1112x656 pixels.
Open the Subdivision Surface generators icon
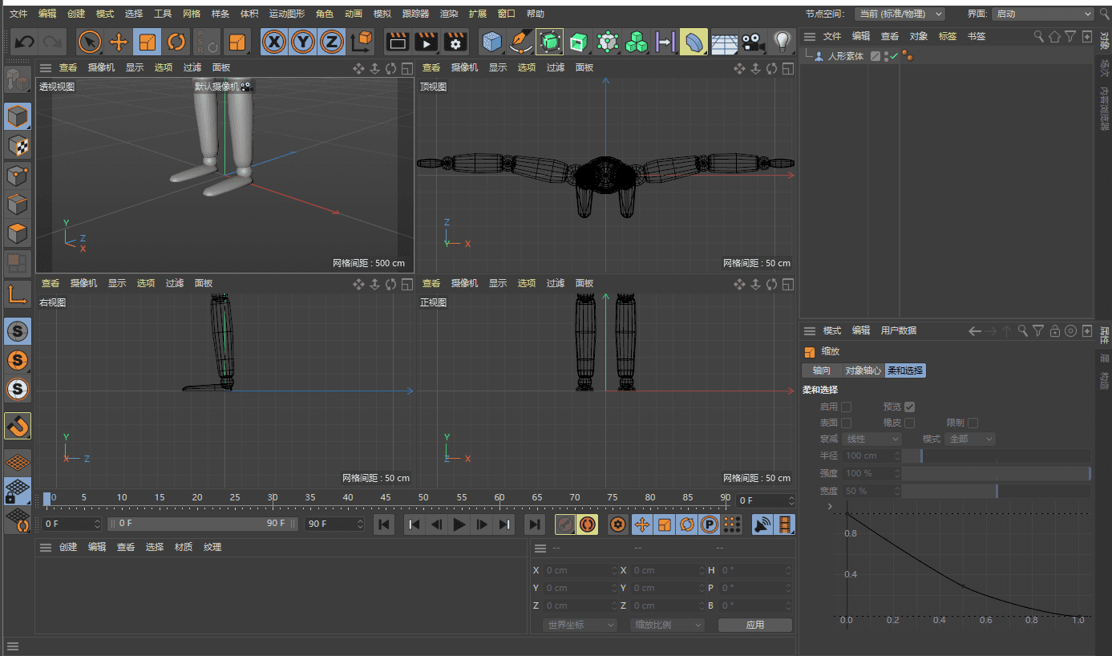tap(550, 42)
